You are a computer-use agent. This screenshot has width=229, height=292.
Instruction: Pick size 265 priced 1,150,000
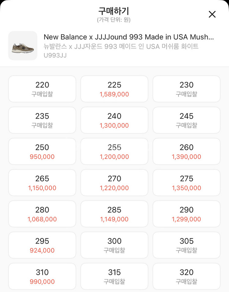(42, 183)
